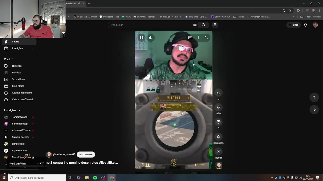The image size is (323, 181).
Task: Open the Login | WARRIOR bookmark
Action: coord(221,17)
